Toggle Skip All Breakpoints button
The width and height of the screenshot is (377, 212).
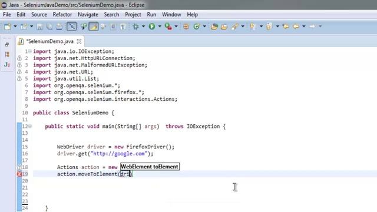(72, 26)
